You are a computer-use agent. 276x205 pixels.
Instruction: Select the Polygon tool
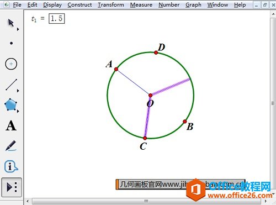(x=10, y=104)
